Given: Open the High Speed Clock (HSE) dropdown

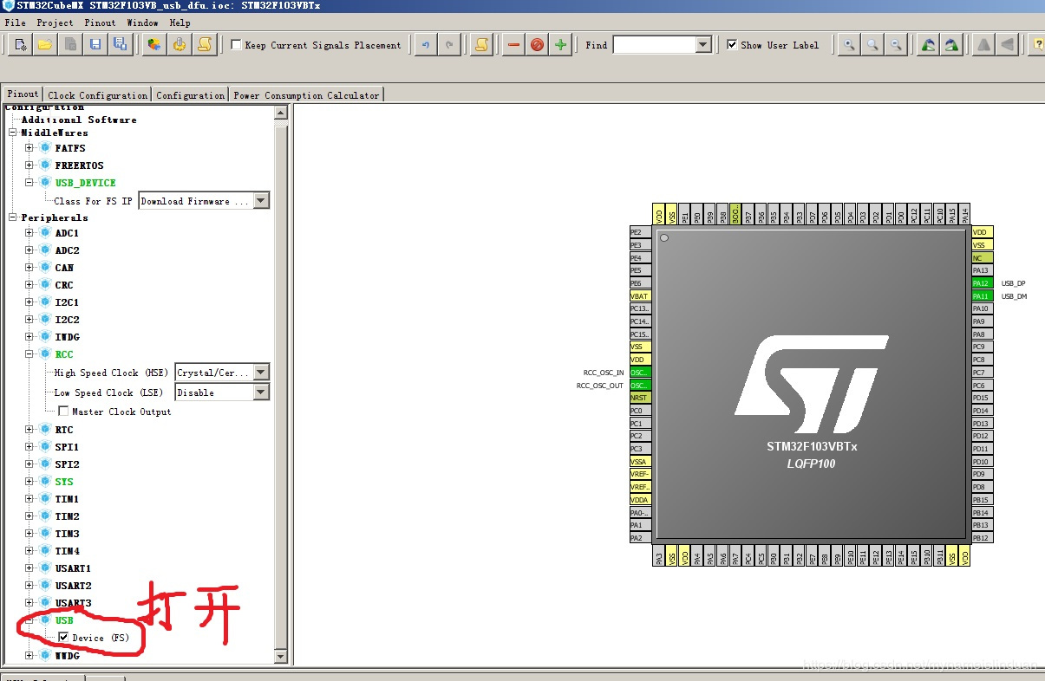Looking at the screenshot, I should pyautogui.click(x=260, y=373).
